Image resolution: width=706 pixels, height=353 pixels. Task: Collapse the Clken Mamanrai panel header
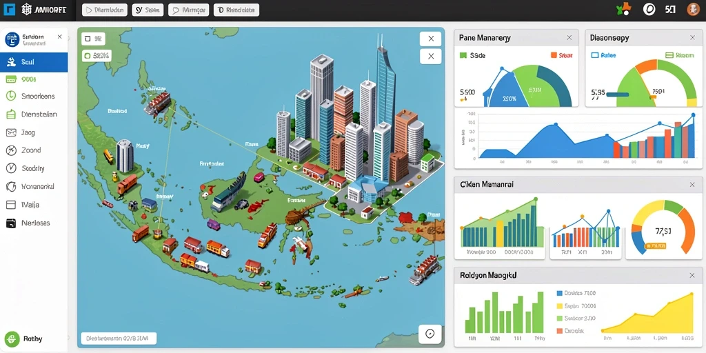[692, 185]
